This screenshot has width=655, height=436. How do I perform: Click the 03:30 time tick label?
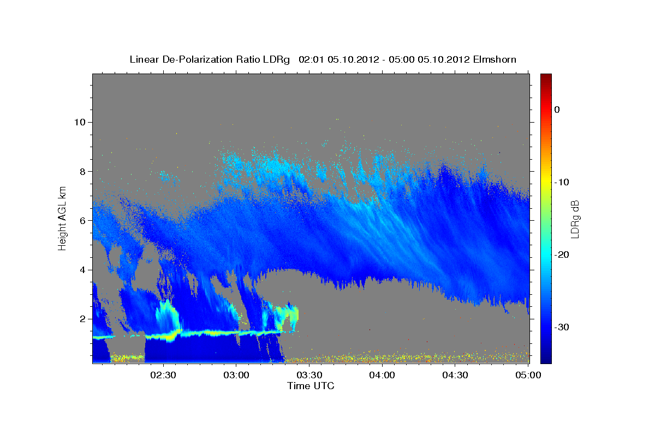[309, 375]
